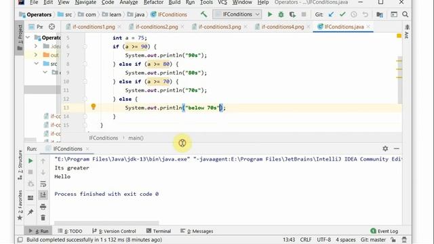The width and height of the screenshot is (434, 244).
Task: Toggle scroll to end in Run panel
Action: pyautogui.click(x=43, y=195)
